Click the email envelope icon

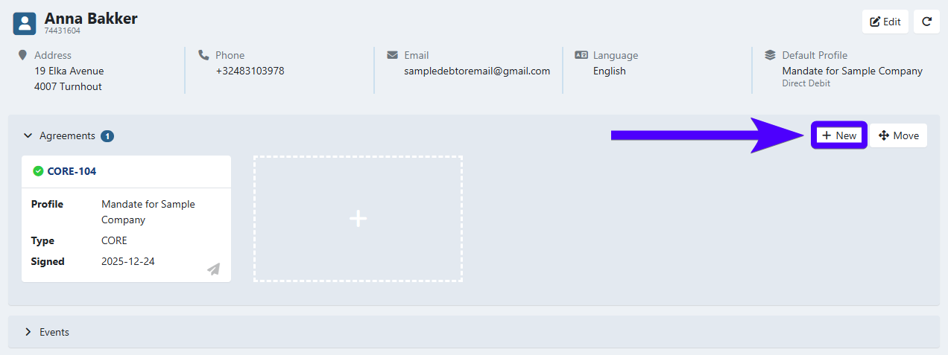[392, 55]
